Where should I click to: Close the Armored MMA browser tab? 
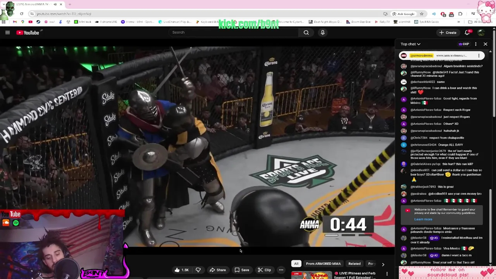coord(61,4)
